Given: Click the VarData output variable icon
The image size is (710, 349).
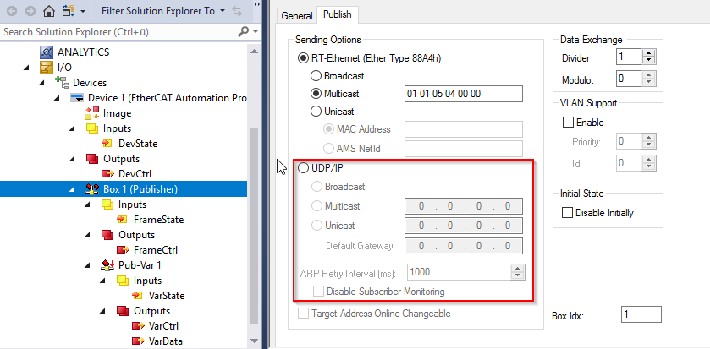Looking at the screenshot, I should click(138, 341).
